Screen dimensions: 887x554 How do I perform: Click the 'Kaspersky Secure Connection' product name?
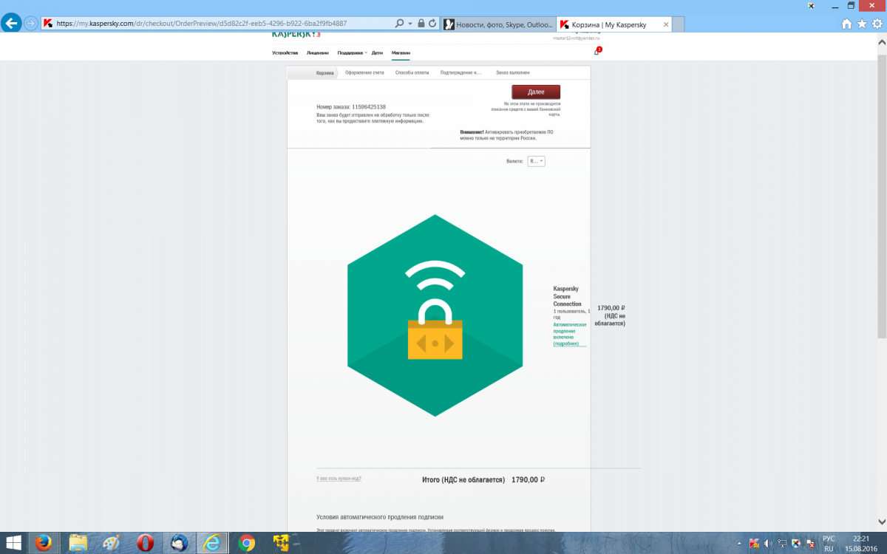point(568,296)
